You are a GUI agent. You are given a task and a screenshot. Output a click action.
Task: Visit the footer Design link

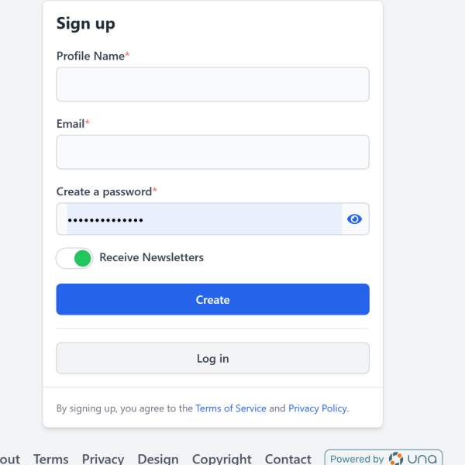coord(158,459)
